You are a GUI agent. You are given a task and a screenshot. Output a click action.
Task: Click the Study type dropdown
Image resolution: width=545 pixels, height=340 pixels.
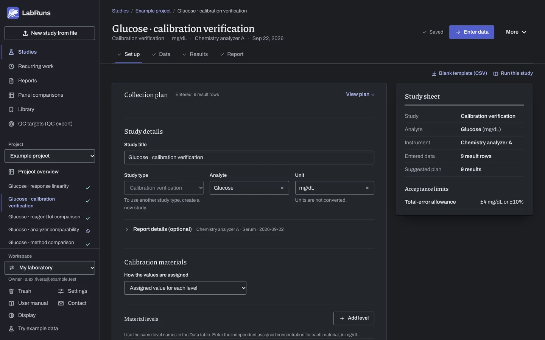pyautogui.click(x=164, y=188)
